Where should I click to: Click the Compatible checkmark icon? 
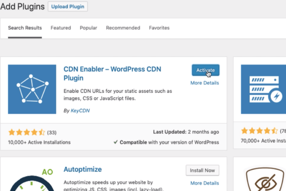pyautogui.click(x=116, y=142)
